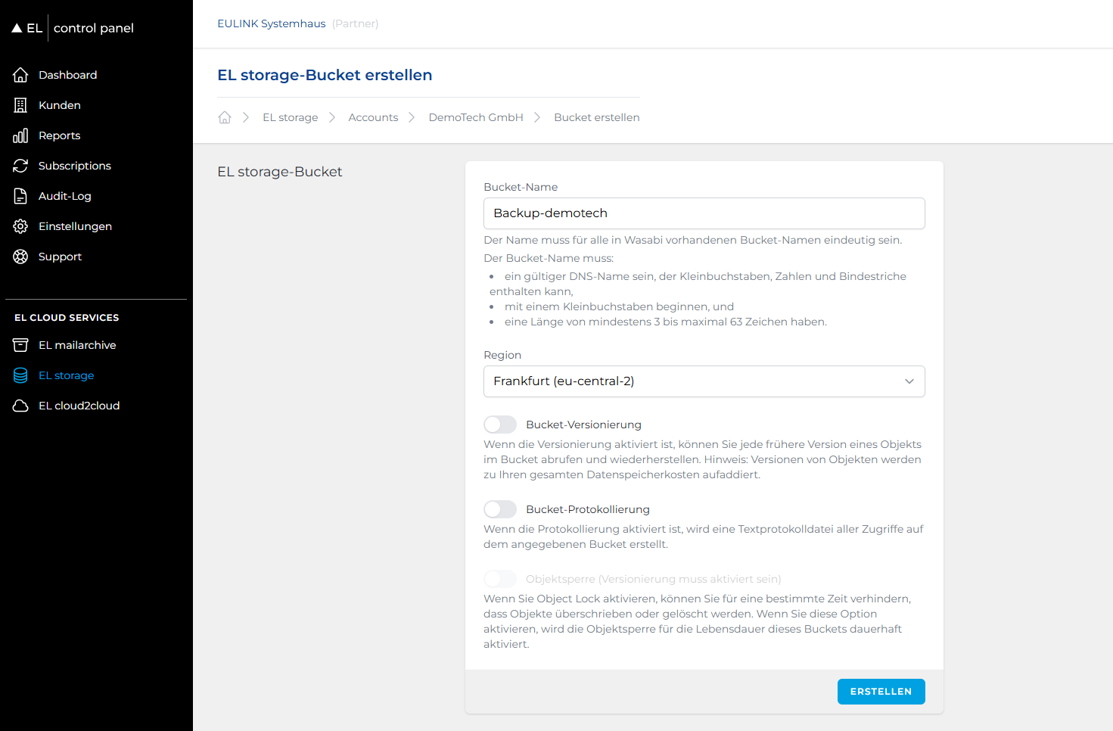
Task: Click the EL cloud2cloud cloud icon
Action: (x=20, y=406)
